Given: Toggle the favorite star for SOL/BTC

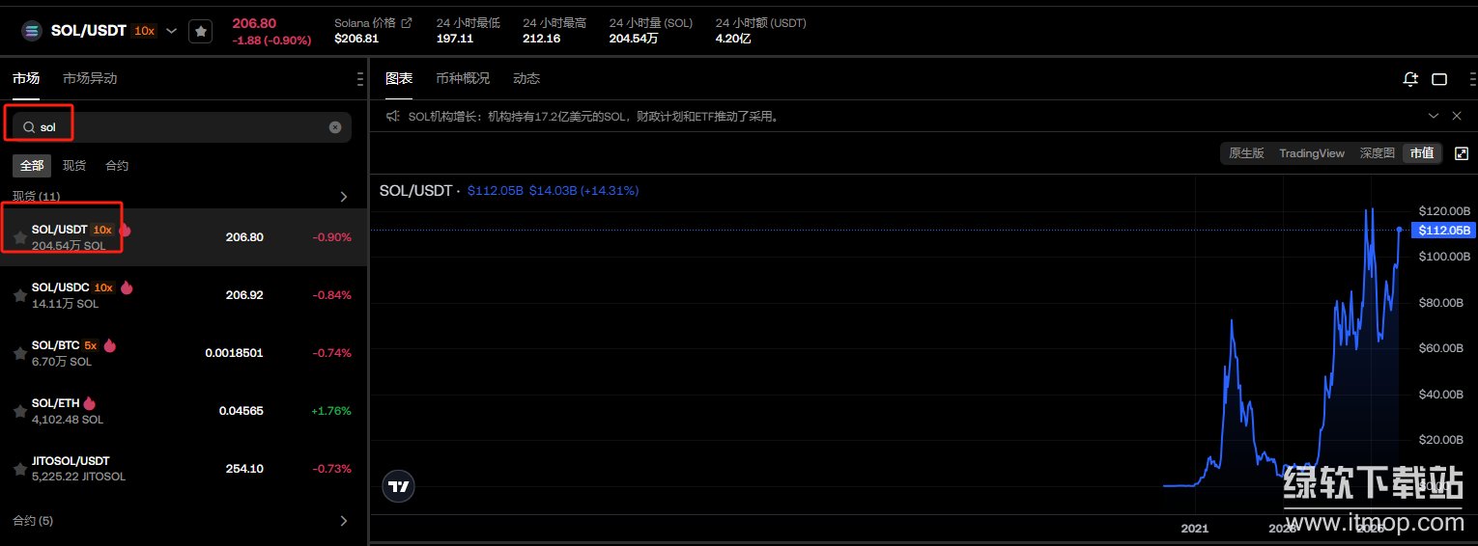Looking at the screenshot, I should coord(19,353).
